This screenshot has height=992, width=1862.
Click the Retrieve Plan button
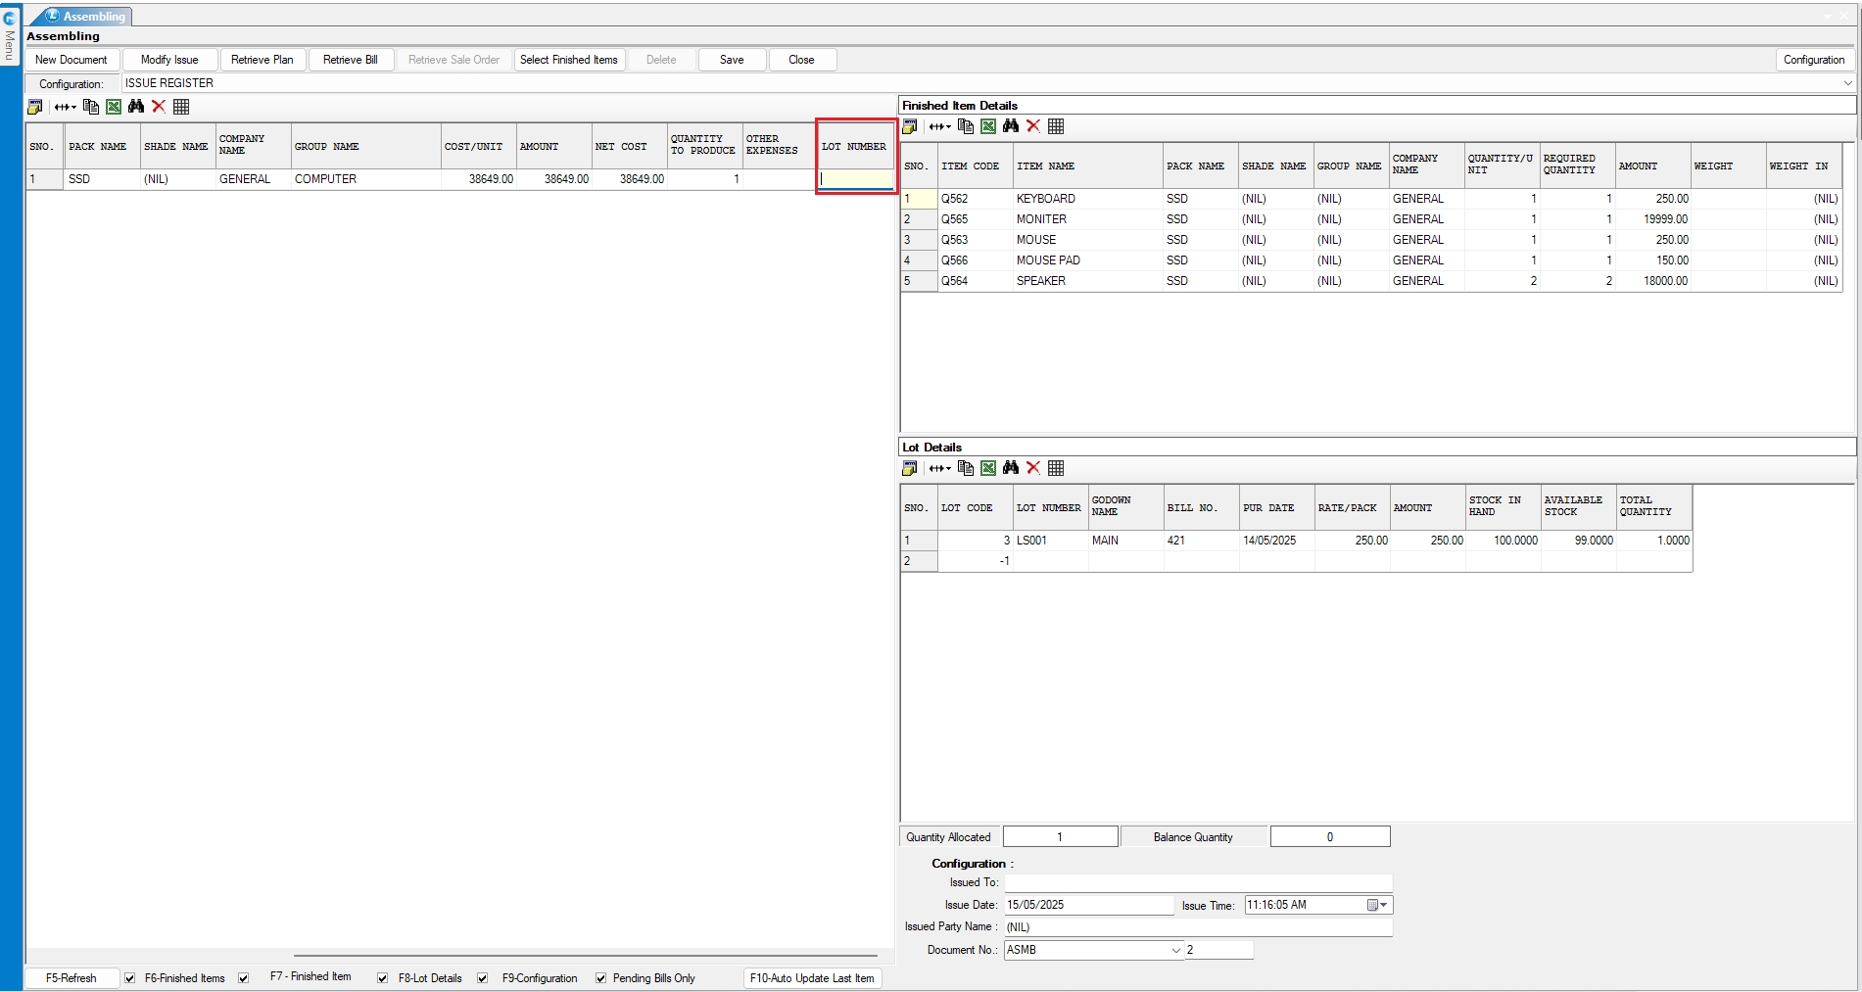pos(262,60)
